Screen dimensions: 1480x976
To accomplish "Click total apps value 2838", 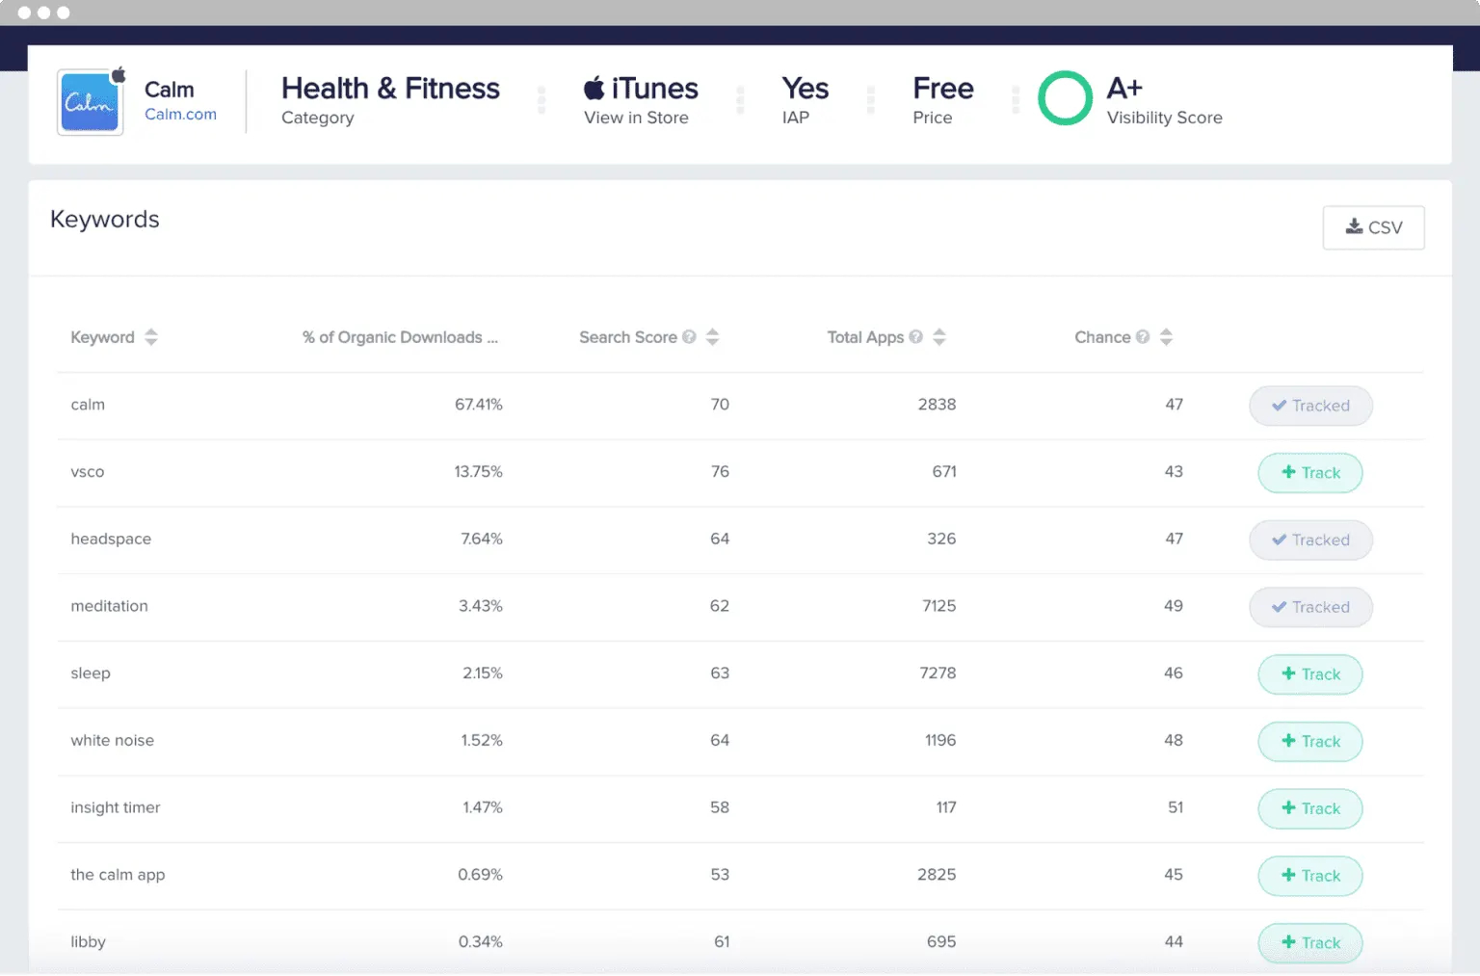I will (x=938, y=405).
